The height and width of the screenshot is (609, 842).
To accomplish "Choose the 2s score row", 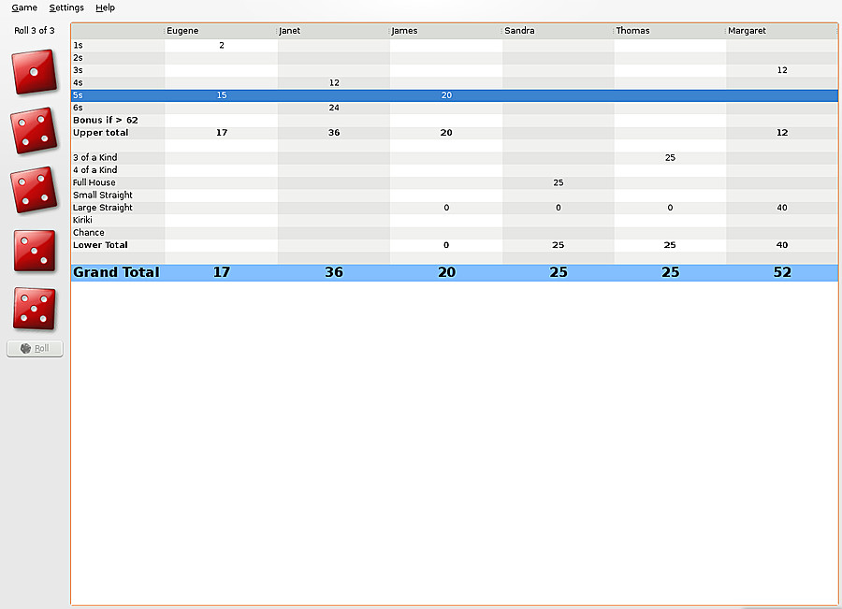I will [x=117, y=58].
